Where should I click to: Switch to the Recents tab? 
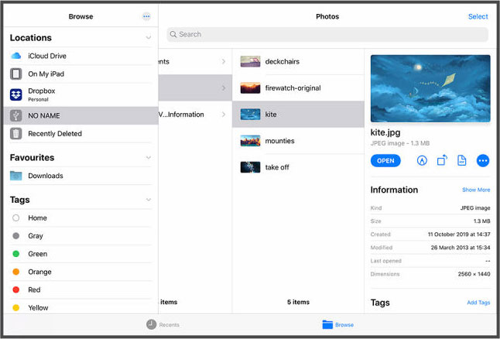[x=163, y=324]
